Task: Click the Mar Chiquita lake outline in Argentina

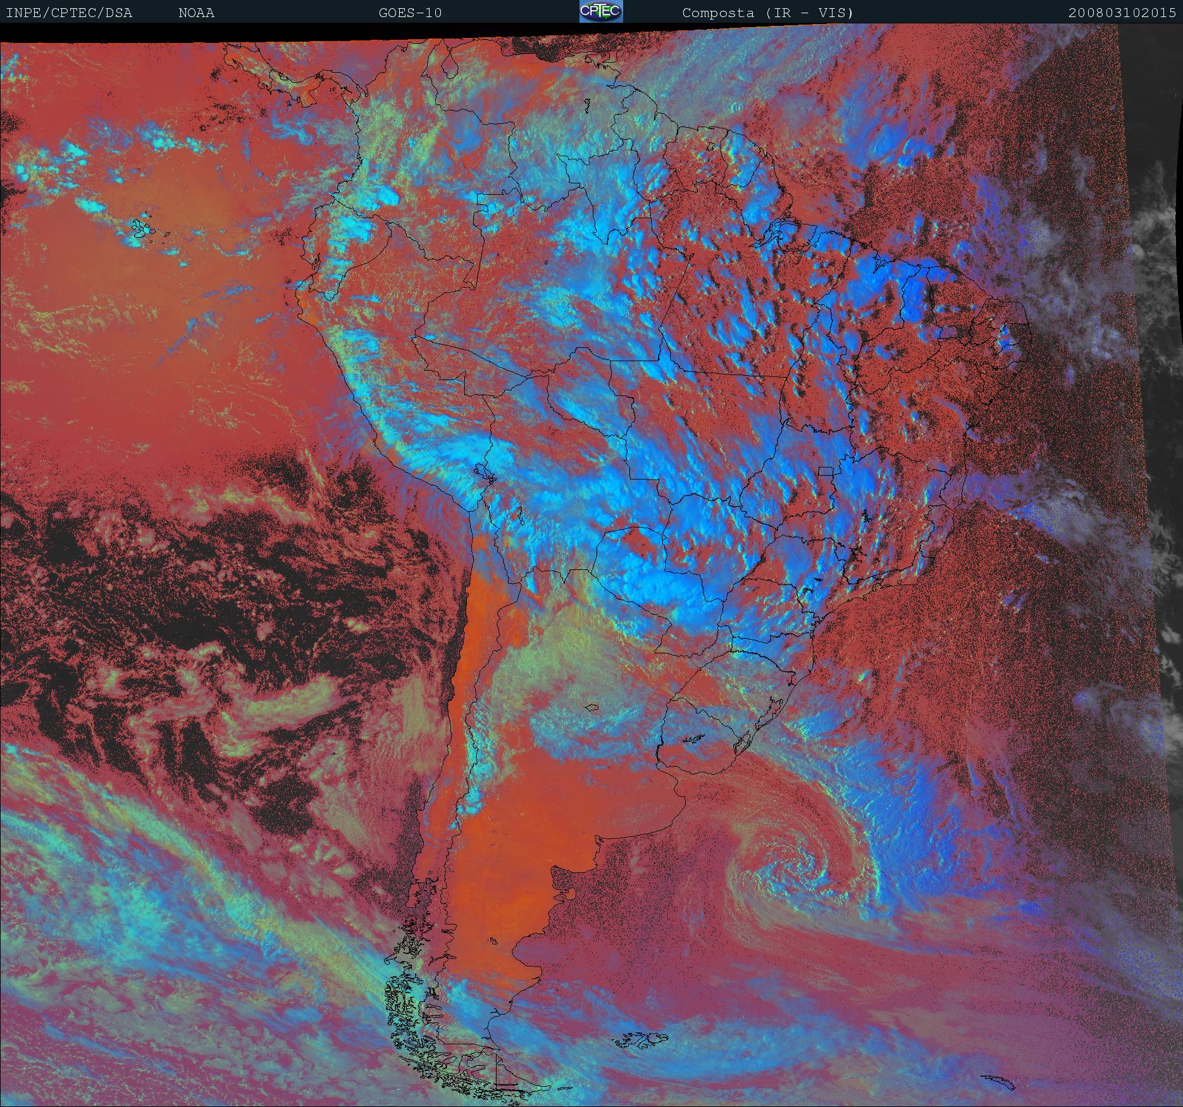Action: coord(593,707)
